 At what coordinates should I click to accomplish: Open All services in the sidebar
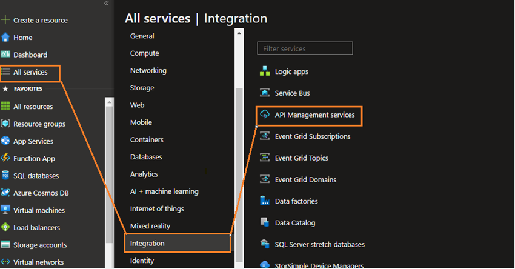pyautogui.click(x=30, y=72)
